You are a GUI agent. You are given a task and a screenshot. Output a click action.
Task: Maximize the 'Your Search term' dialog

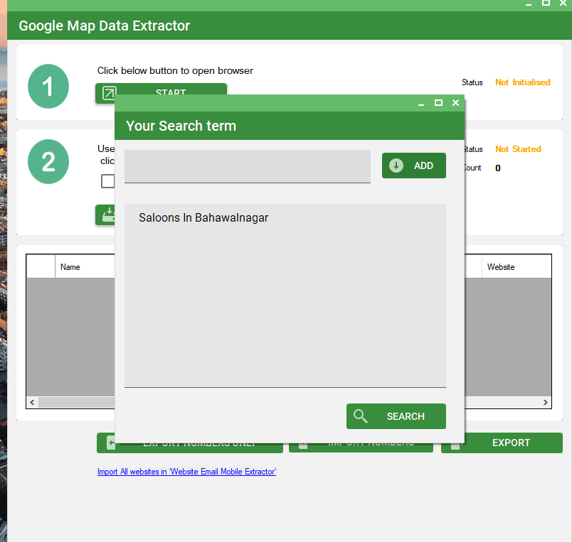coord(438,103)
